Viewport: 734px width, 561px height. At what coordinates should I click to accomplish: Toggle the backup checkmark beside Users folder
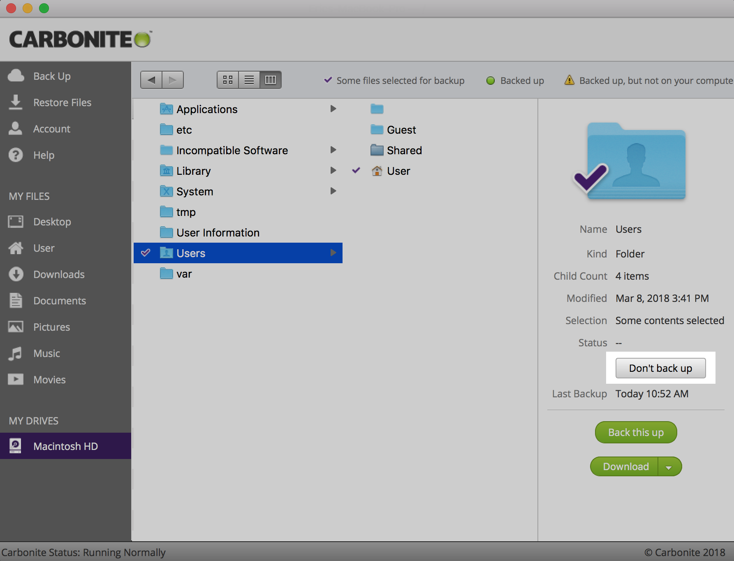tap(146, 253)
